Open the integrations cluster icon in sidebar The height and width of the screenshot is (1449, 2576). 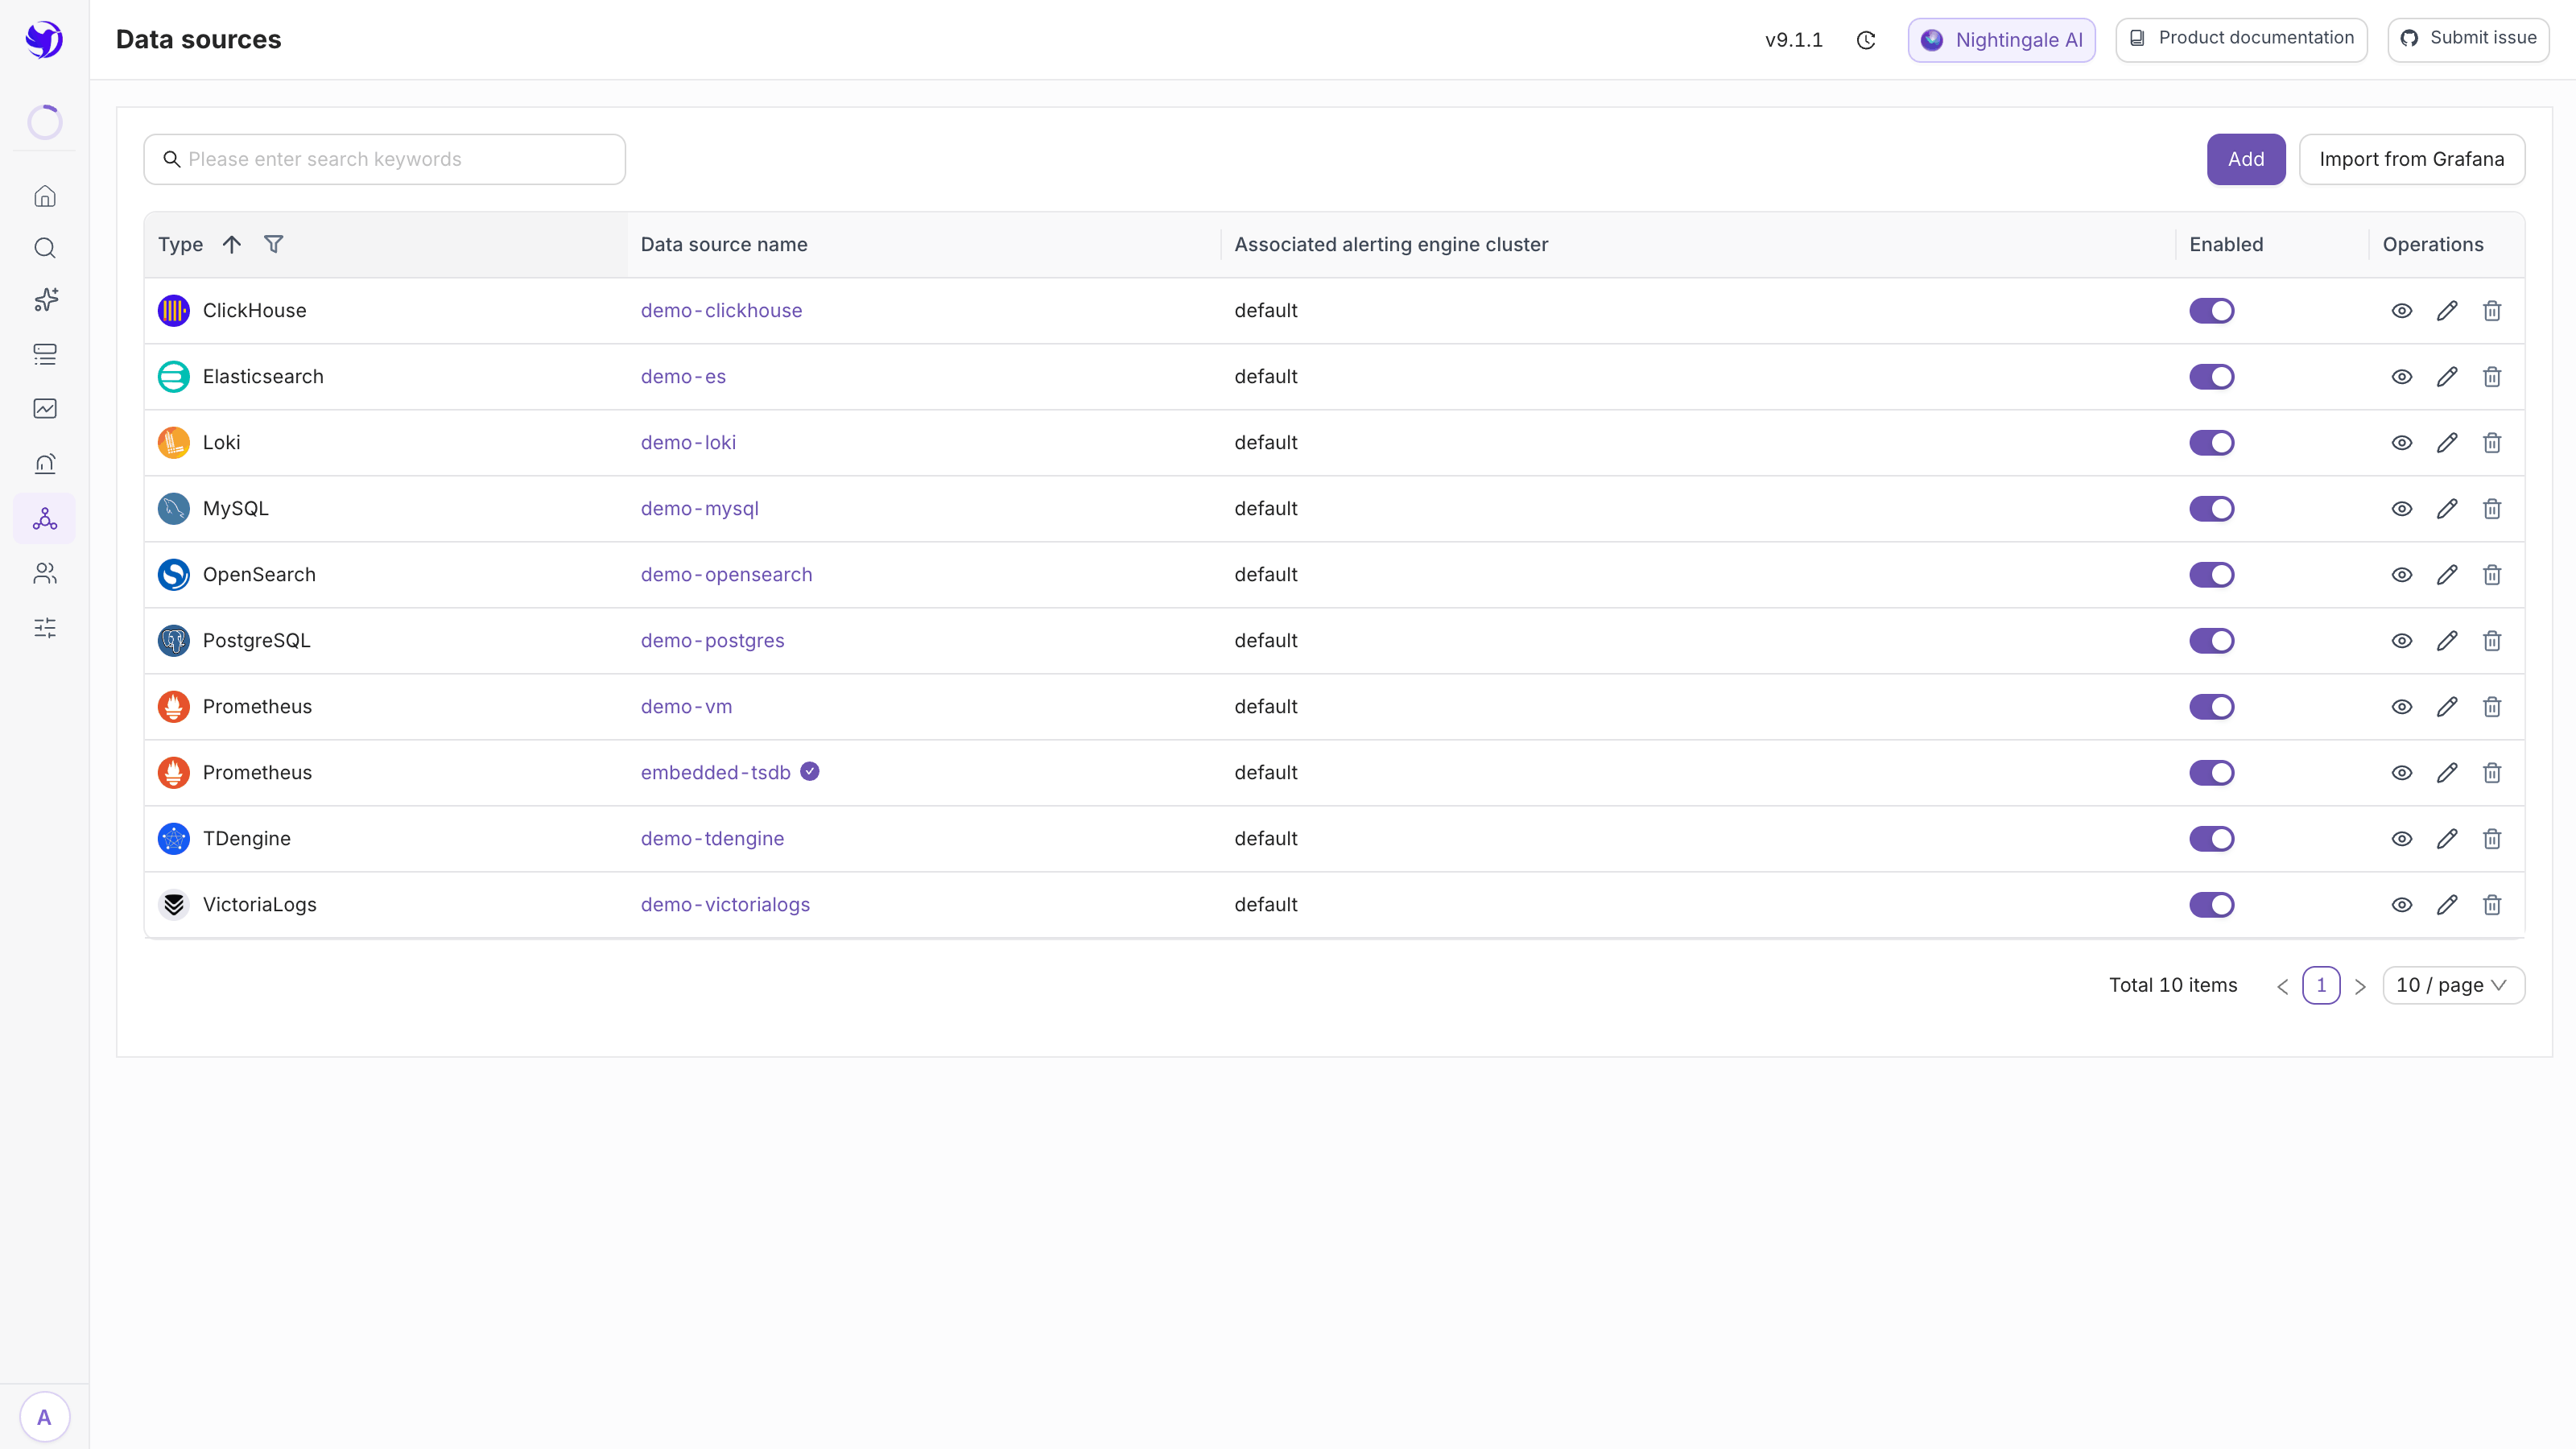pyautogui.click(x=45, y=518)
